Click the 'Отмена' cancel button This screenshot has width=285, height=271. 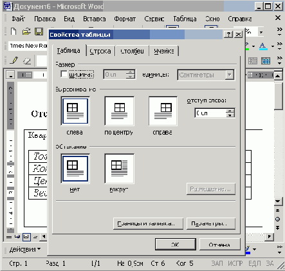click(x=219, y=245)
